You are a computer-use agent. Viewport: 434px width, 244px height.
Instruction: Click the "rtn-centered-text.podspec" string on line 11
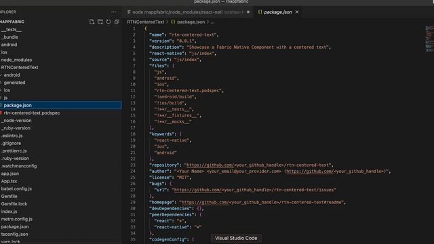[189, 91]
